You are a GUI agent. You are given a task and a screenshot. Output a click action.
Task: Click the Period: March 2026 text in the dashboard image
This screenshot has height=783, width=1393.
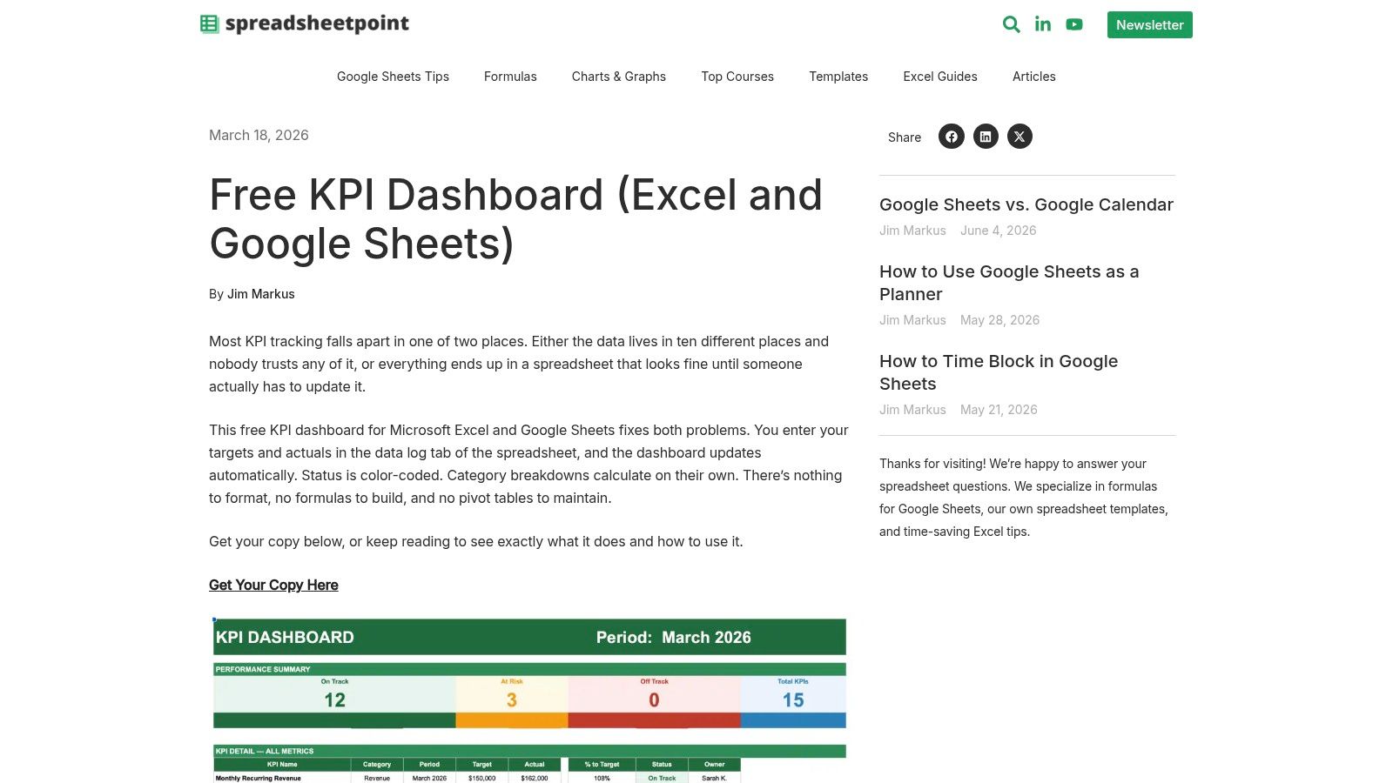tap(674, 637)
